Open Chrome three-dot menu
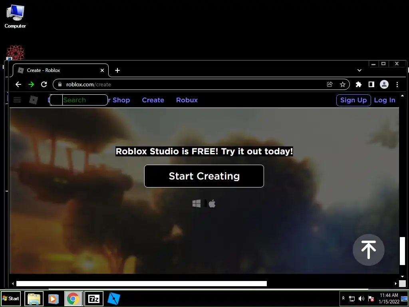Viewport: 409px width, 307px height. click(397, 84)
